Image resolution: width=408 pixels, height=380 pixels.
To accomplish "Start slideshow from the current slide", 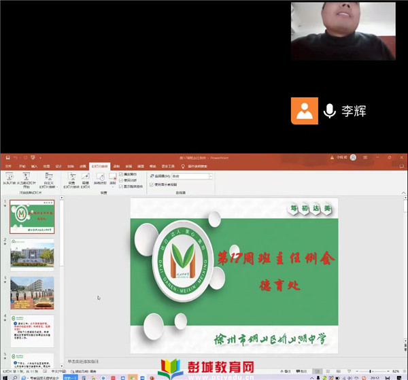I will [27, 180].
